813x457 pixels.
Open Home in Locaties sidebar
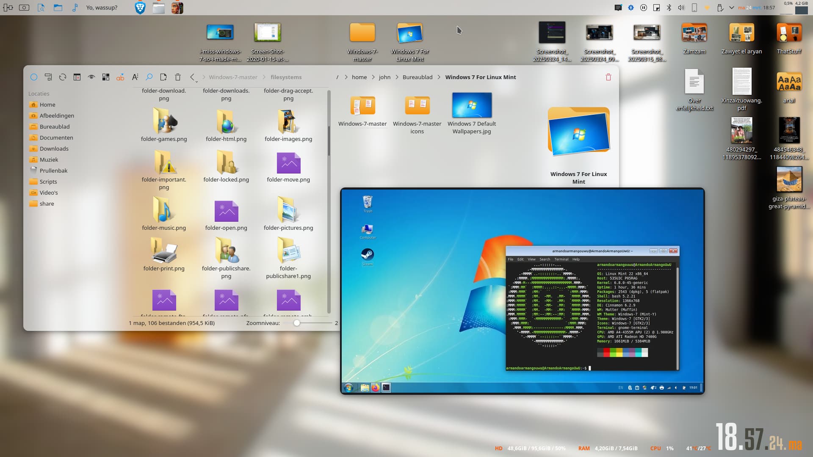[47, 105]
